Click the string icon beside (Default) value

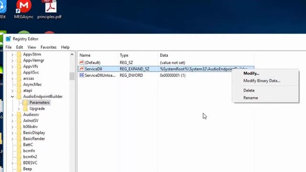point(82,63)
